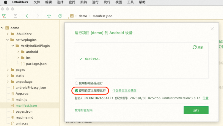Image resolution: width=223 pixels, height=126 pixels.
Task: Expand the static folder
Action: pyautogui.click(x=8, y=76)
